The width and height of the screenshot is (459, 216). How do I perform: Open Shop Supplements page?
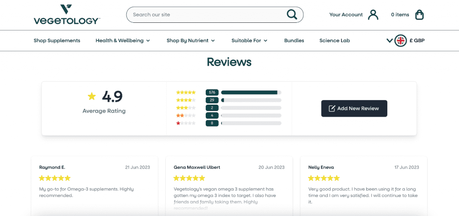(57, 41)
